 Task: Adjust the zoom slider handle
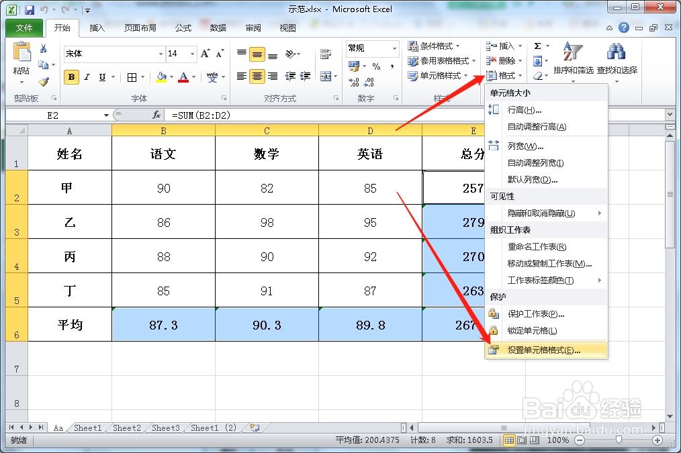point(619,440)
